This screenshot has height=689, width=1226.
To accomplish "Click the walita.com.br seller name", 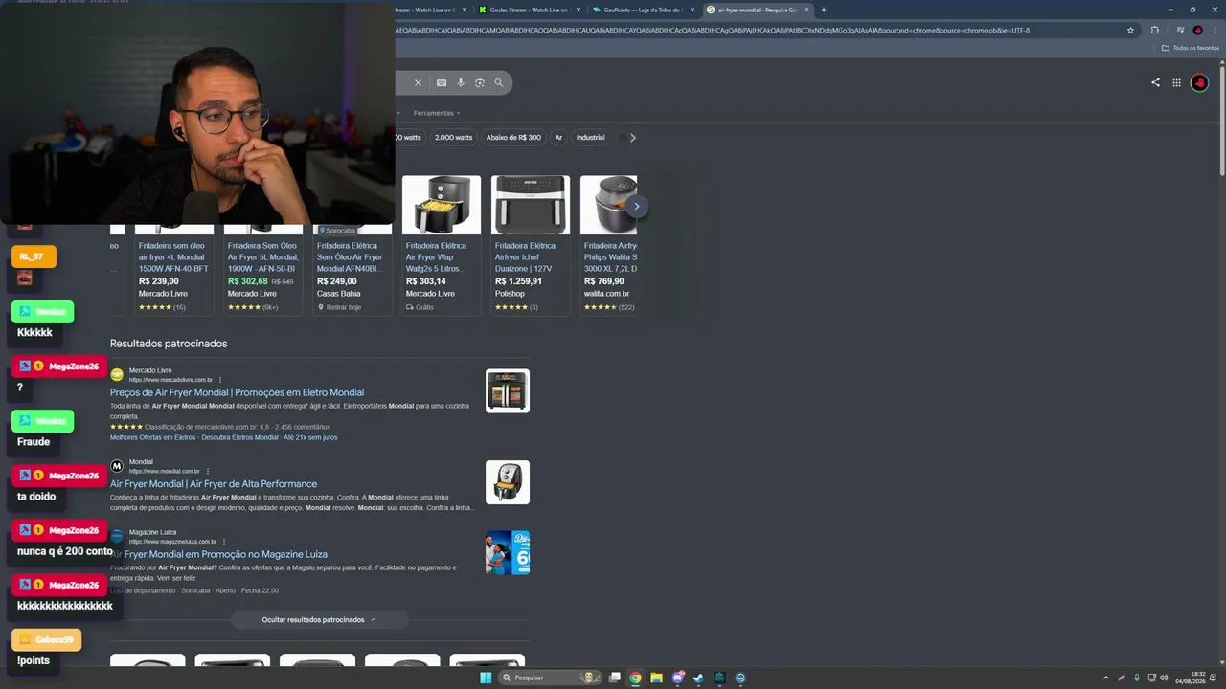I will coord(607,294).
